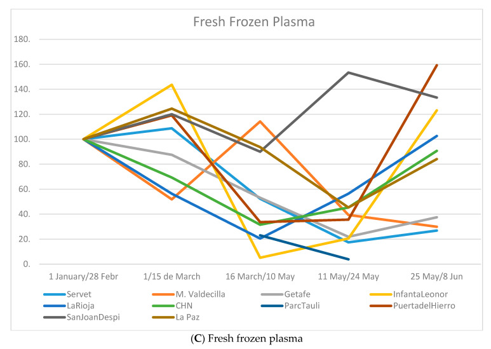Click the 180 y-axis value label

(x=22, y=39)
